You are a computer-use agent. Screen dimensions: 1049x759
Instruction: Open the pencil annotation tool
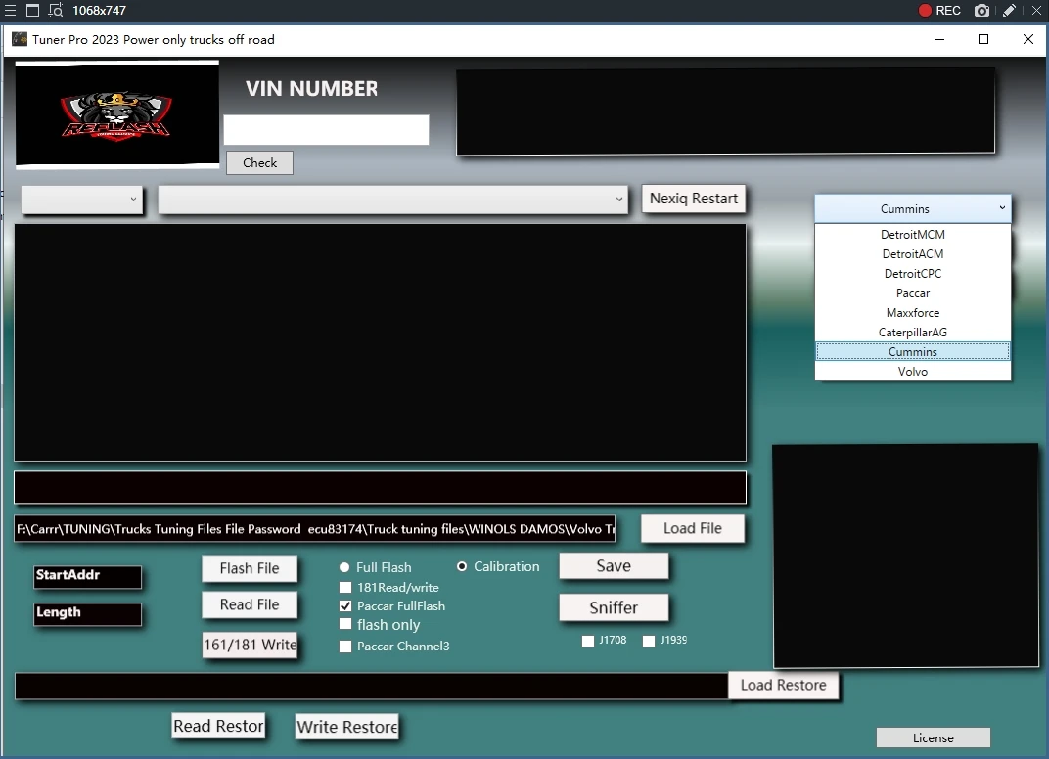(1009, 10)
